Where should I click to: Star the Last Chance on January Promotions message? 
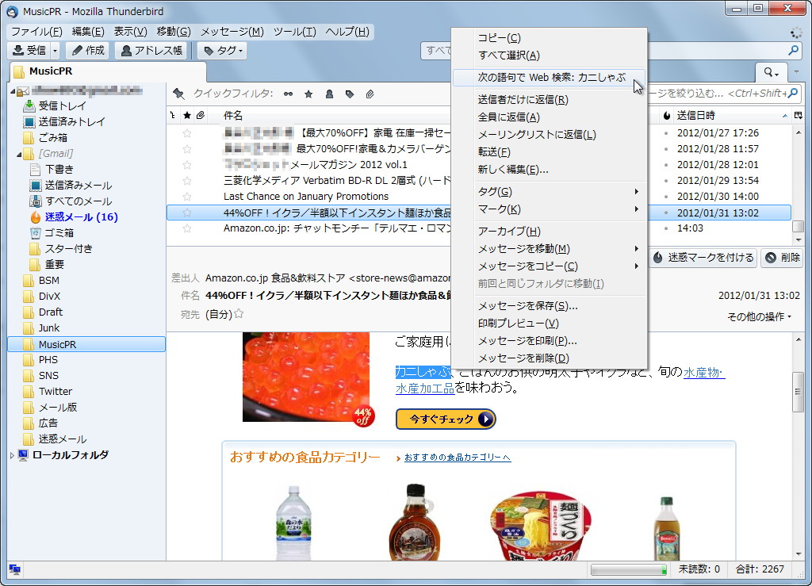point(187,196)
